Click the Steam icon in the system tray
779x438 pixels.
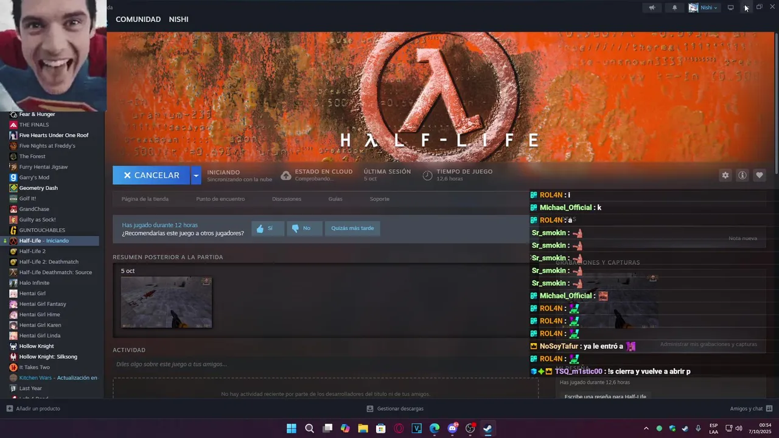pos(685,428)
